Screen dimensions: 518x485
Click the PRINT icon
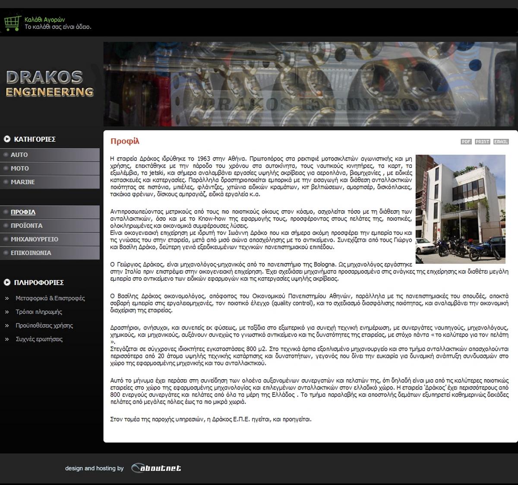coord(482,142)
